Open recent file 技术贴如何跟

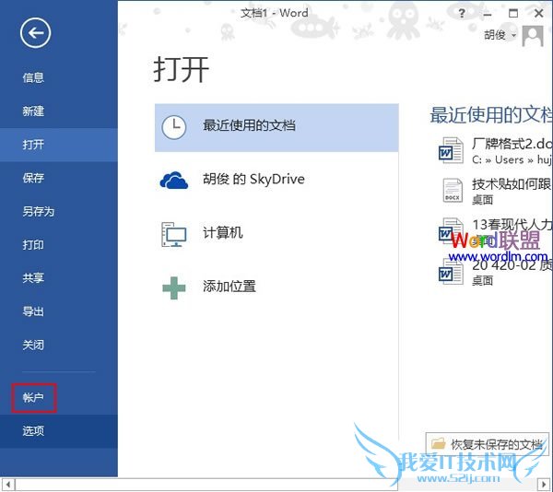pyautogui.click(x=494, y=191)
